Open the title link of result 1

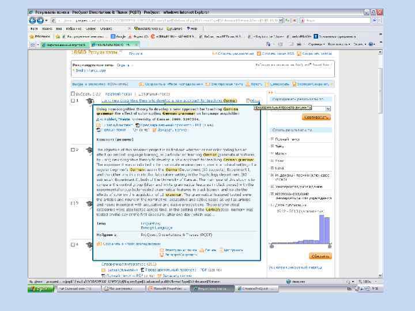(x=169, y=100)
